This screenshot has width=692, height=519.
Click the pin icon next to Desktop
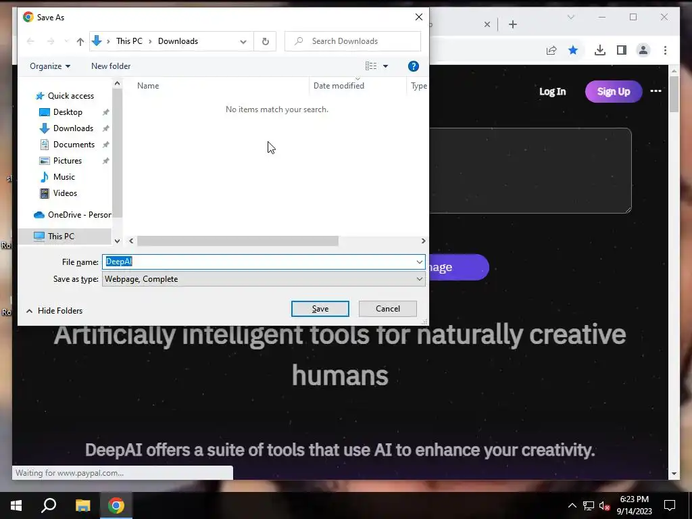[106, 112]
